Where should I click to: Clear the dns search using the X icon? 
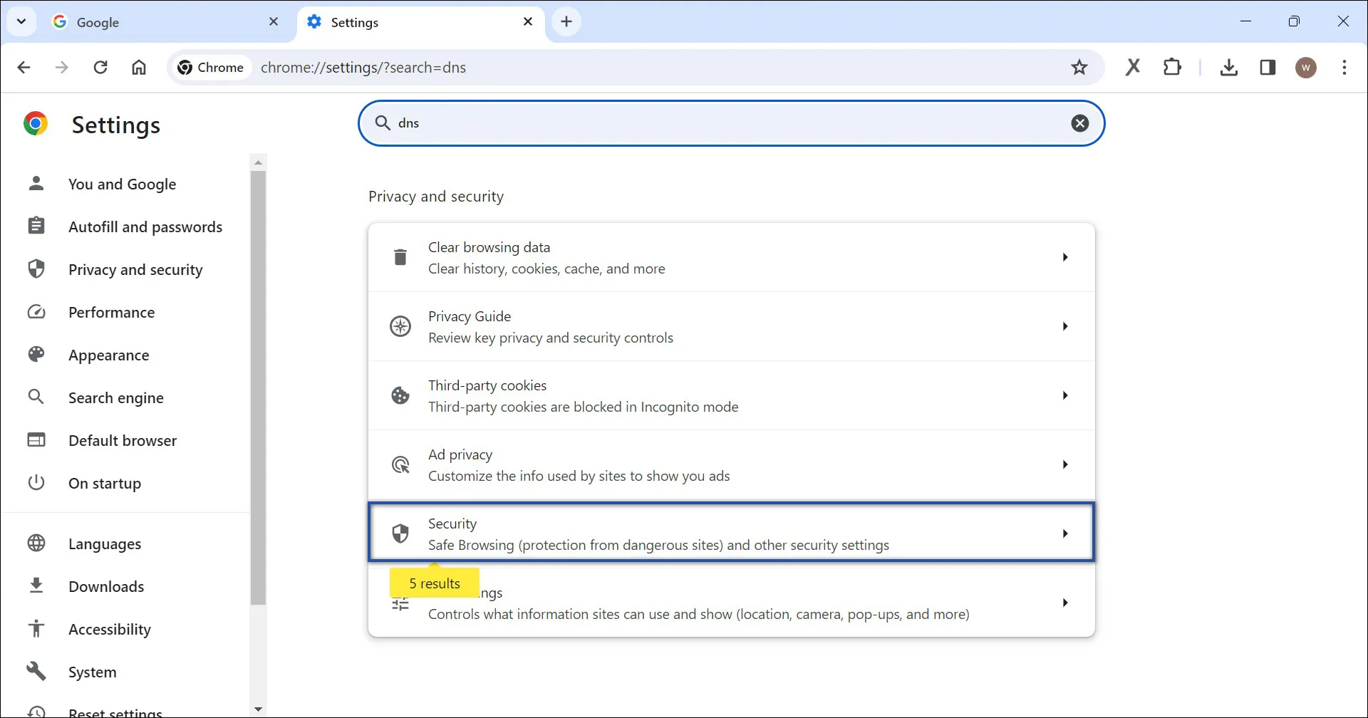coord(1081,123)
